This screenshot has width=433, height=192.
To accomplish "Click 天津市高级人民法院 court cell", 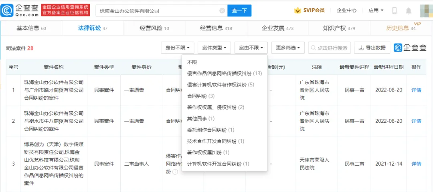I will point(316,164).
